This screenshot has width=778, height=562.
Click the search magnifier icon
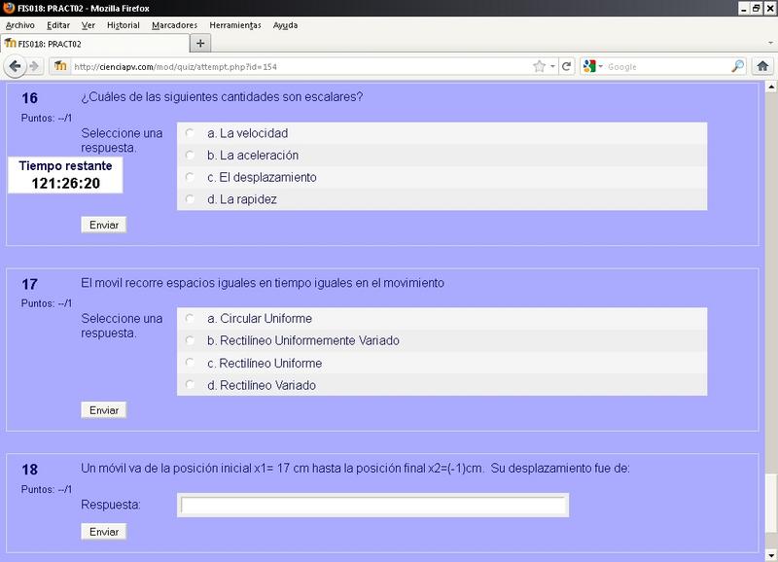point(738,66)
